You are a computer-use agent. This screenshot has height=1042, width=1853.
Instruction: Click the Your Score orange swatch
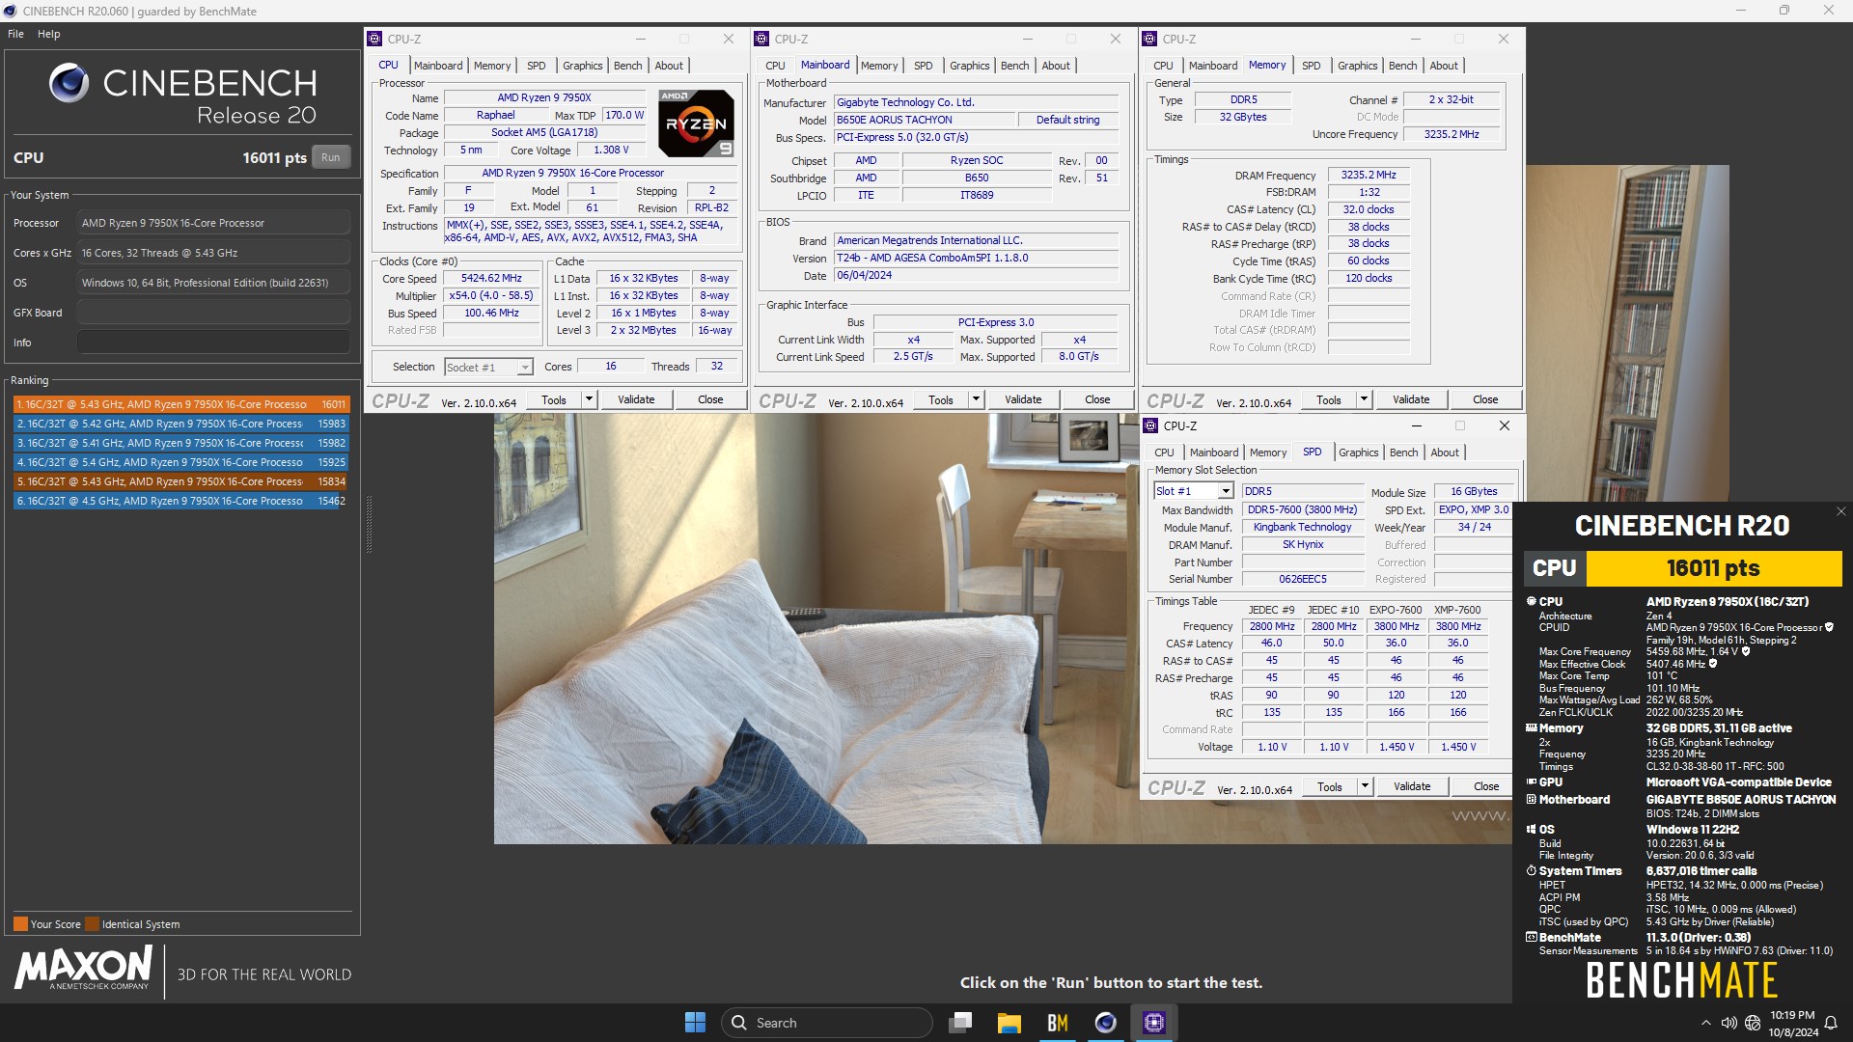(x=20, y=923)
